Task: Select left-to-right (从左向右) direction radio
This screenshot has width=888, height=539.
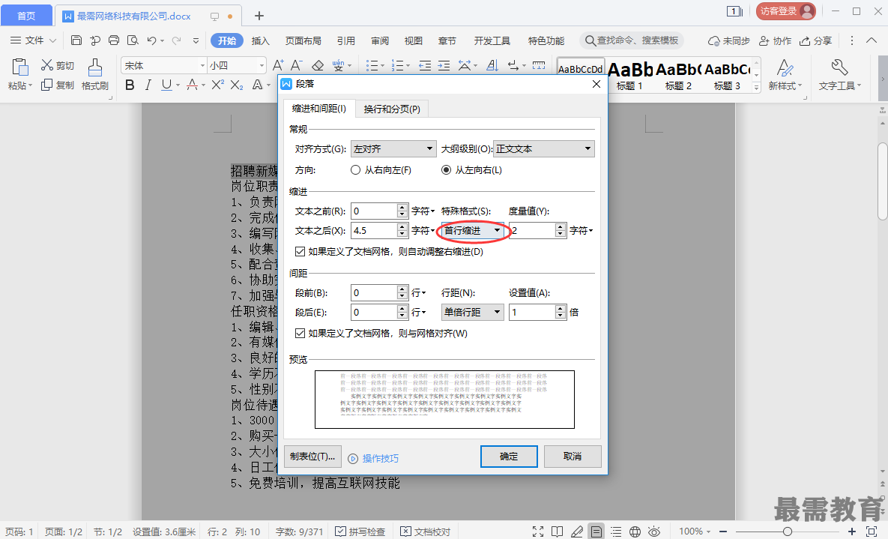Action: [x=447, y=170]
